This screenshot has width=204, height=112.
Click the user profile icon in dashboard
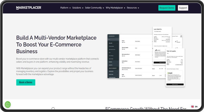(x=181, y=36)
